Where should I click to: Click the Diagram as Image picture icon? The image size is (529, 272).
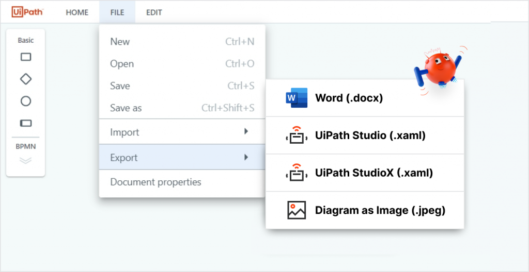297,210
